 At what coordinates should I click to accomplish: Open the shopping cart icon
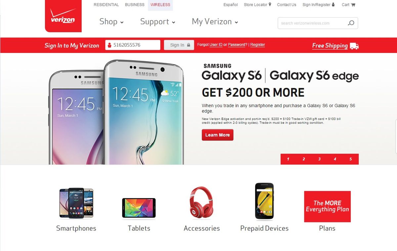[x=353, y=5]
